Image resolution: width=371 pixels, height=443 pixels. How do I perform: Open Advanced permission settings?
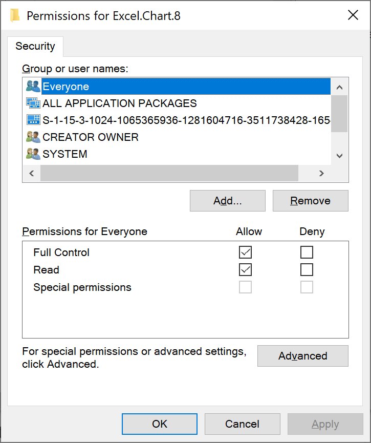pyautogui.click(x=302, y=356)
